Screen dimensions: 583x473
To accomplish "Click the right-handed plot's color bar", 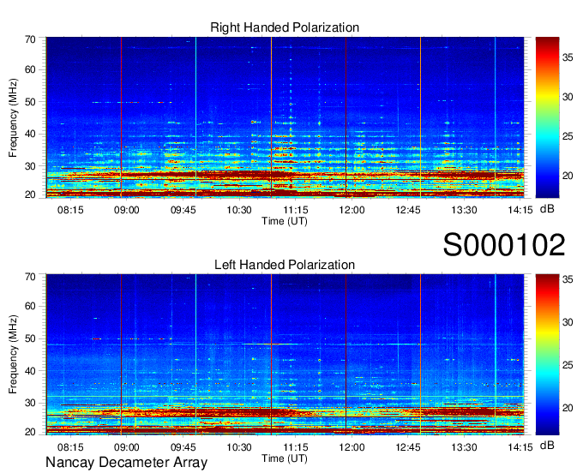I will click(x=547, y=117).
